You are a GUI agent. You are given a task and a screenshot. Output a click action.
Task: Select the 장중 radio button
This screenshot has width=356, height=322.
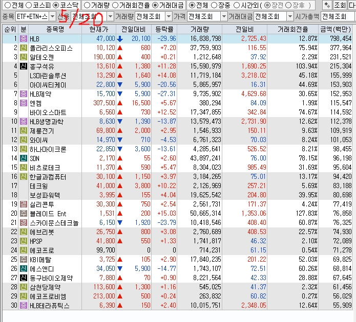(x=214, y=5)
